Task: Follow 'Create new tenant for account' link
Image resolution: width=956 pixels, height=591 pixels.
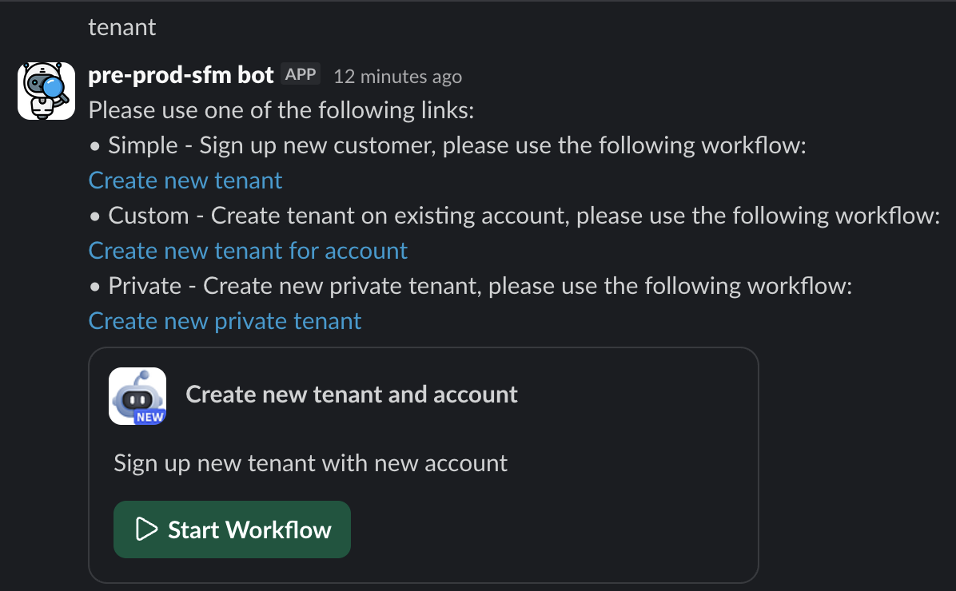Action: tap(248, 251)
